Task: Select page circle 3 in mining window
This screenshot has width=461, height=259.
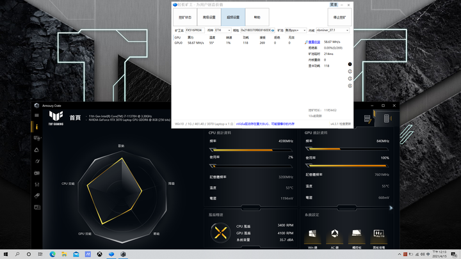Action: click(x=350, y=79)
